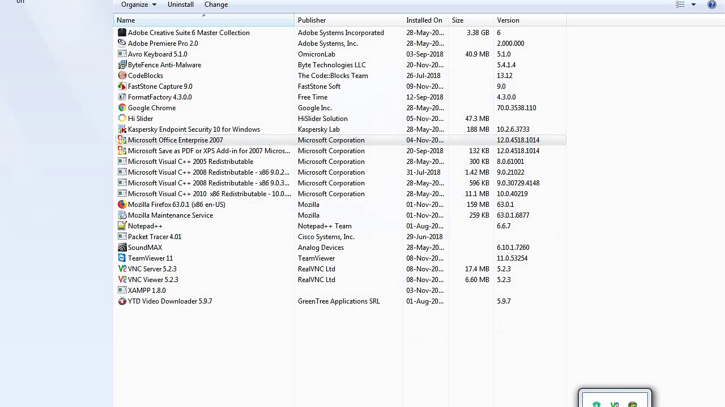Click publisher 'Kaspersky Lab'
Screen dimensions: 725x407
tap(319, 129)
